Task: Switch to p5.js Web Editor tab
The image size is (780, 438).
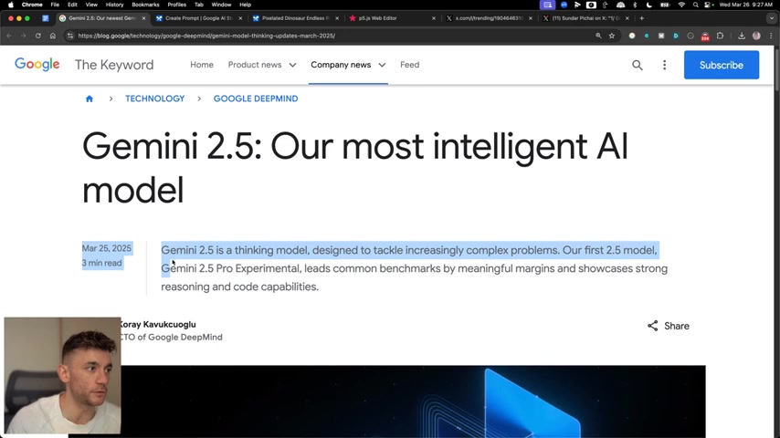Action: click(x=392, y=18)
